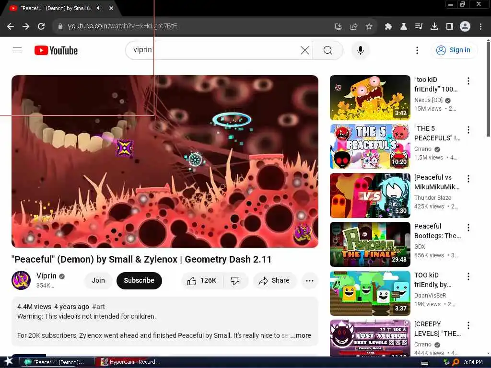Screen dimensions: 491x368
Task: Click the GDX channel name
Action: (x=420, y=247)
